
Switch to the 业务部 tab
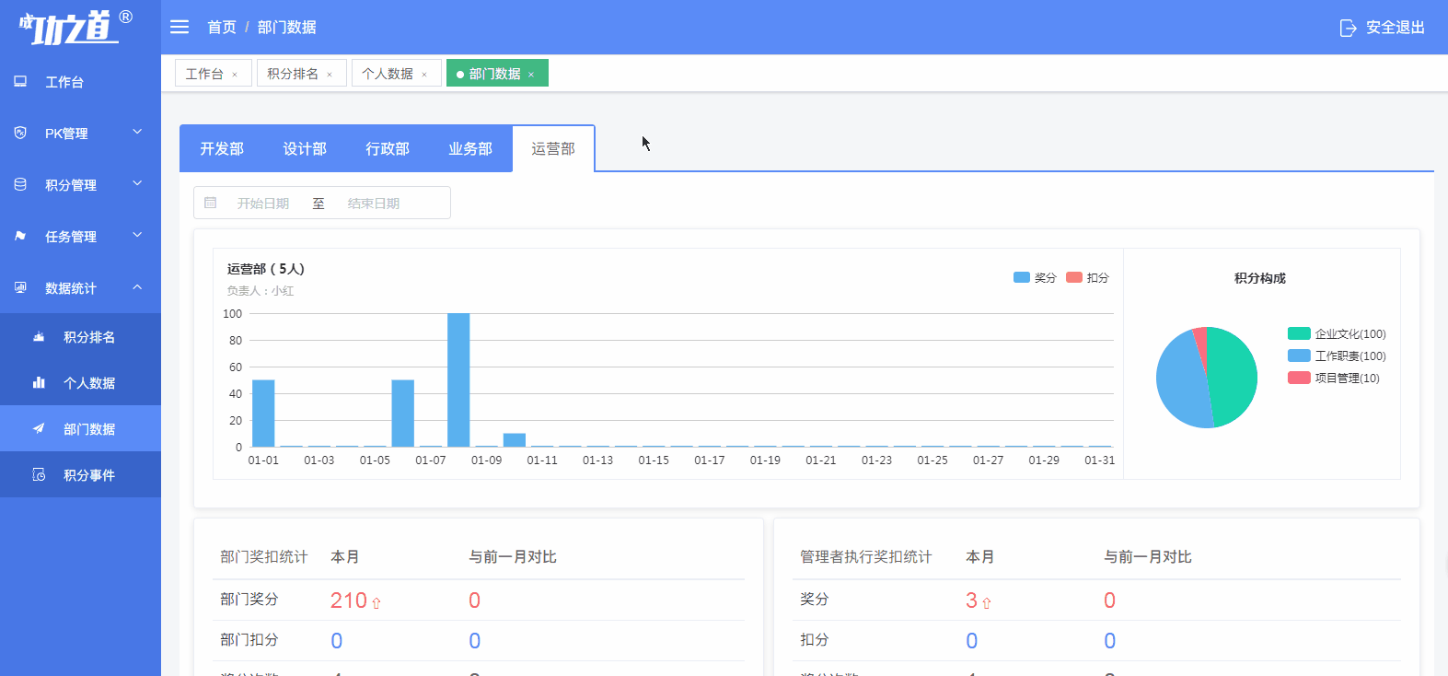(x=470, y=148)
